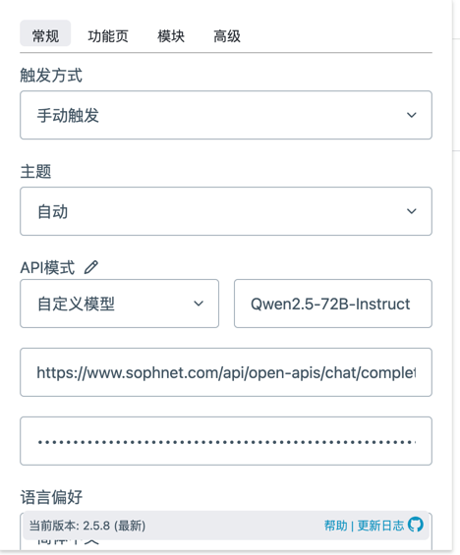Screen dimensions: 460x555
Task: Focus the Qwen2.5-72B-Instruct model name field
Action: pos(333,304)
